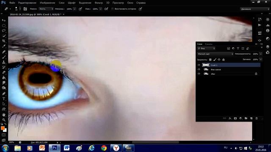Open the Изображение menu
Viewport: 271px width, 152px height.
[47, 3]
